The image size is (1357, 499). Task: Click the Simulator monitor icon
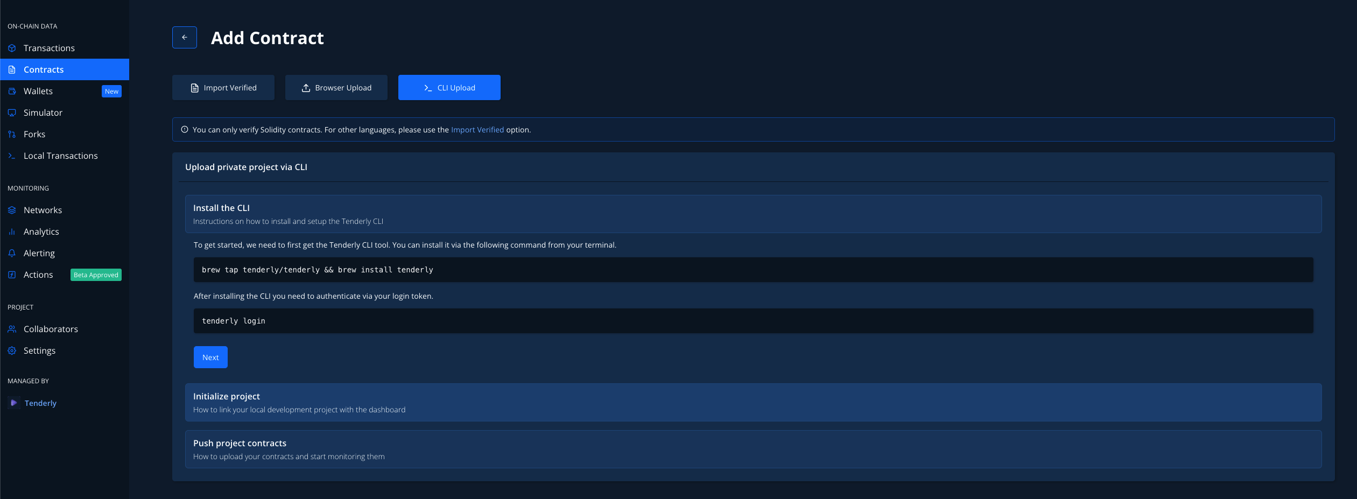pyautogui.click(x=12, y=113)
